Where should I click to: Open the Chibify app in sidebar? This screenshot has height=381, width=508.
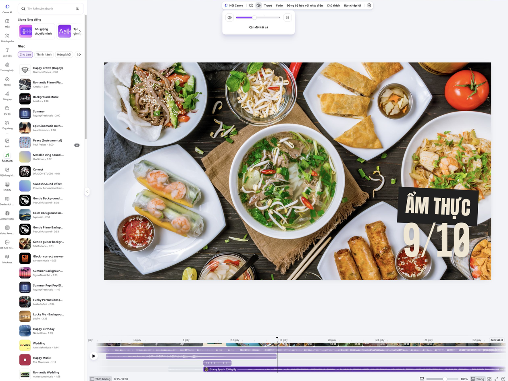[x=7, y=186]
